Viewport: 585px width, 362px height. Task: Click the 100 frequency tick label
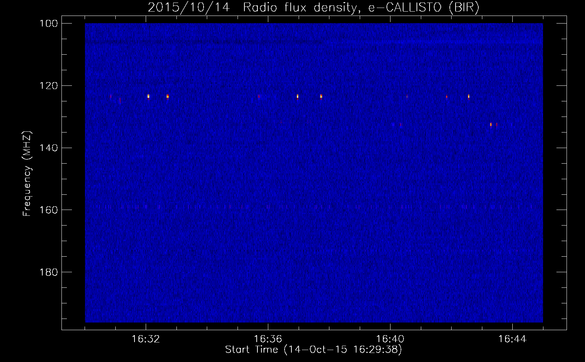point(48,24)
